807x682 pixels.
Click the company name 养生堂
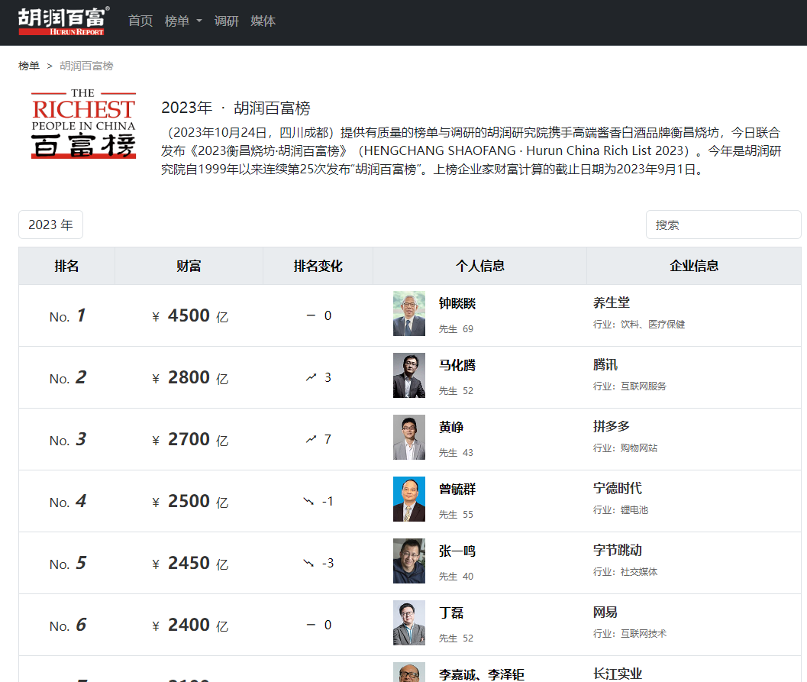click(612, 302)
